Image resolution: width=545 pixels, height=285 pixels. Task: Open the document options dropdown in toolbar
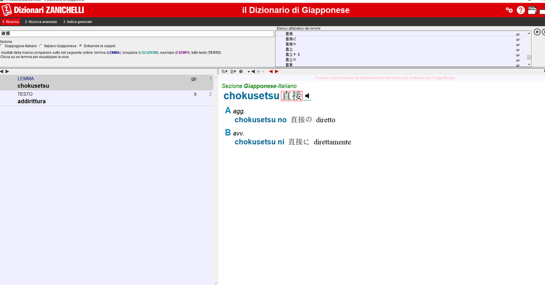click(x=233, y=71)
